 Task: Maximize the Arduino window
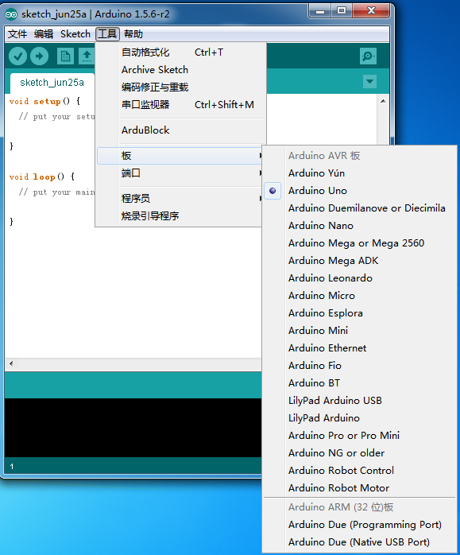pos(342,11)
